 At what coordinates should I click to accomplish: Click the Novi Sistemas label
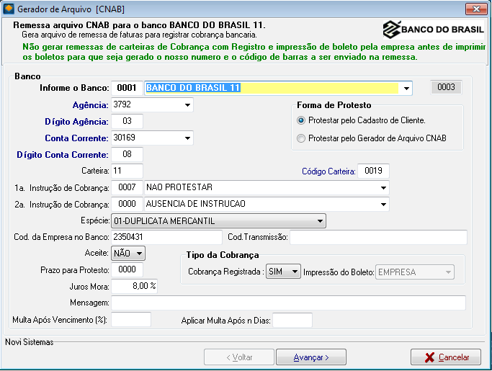pyautogui.click(x=30, y=342)
